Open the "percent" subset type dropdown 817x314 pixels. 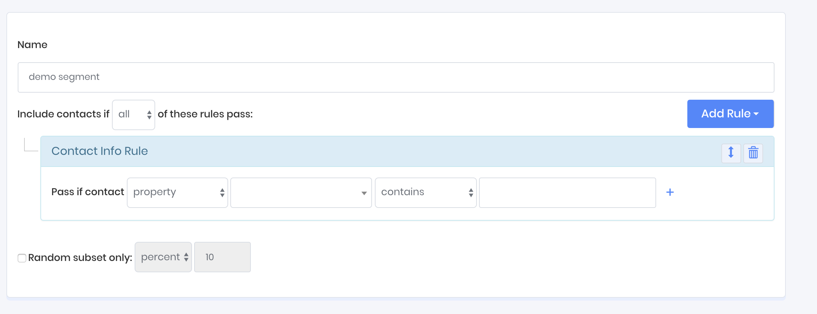pyautogui.click(x=163, y=257)
